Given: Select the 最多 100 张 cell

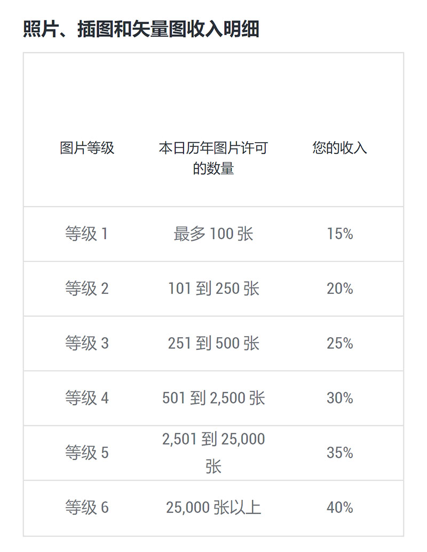Looking at the screenshot, I should pos(213,234).
